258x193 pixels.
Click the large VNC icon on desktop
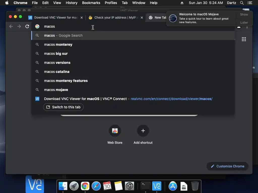35,184
